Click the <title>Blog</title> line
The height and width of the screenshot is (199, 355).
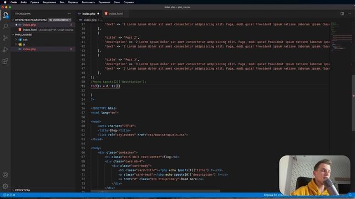click(x=114, y=130)
